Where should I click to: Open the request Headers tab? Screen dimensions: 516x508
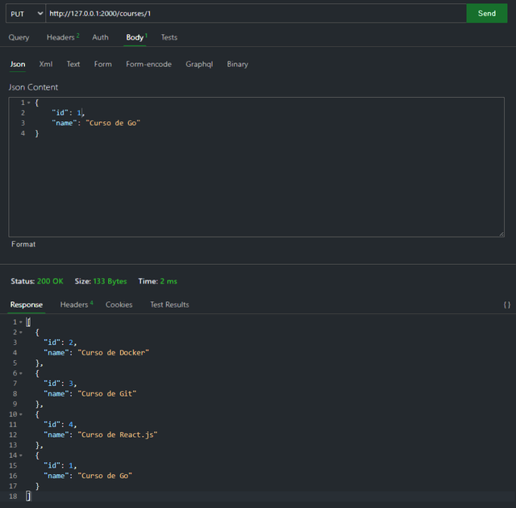click(63, 38)
